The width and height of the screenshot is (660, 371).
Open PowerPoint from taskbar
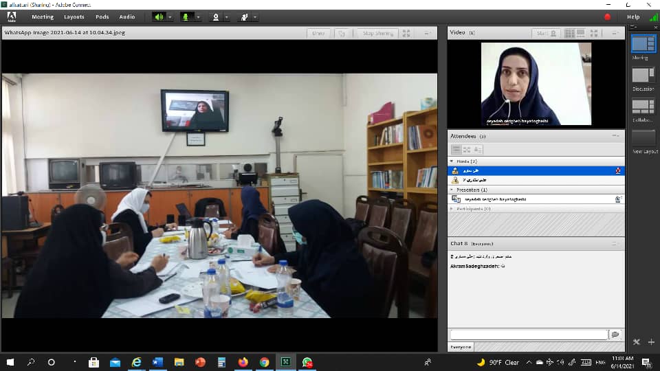(200, 362)
